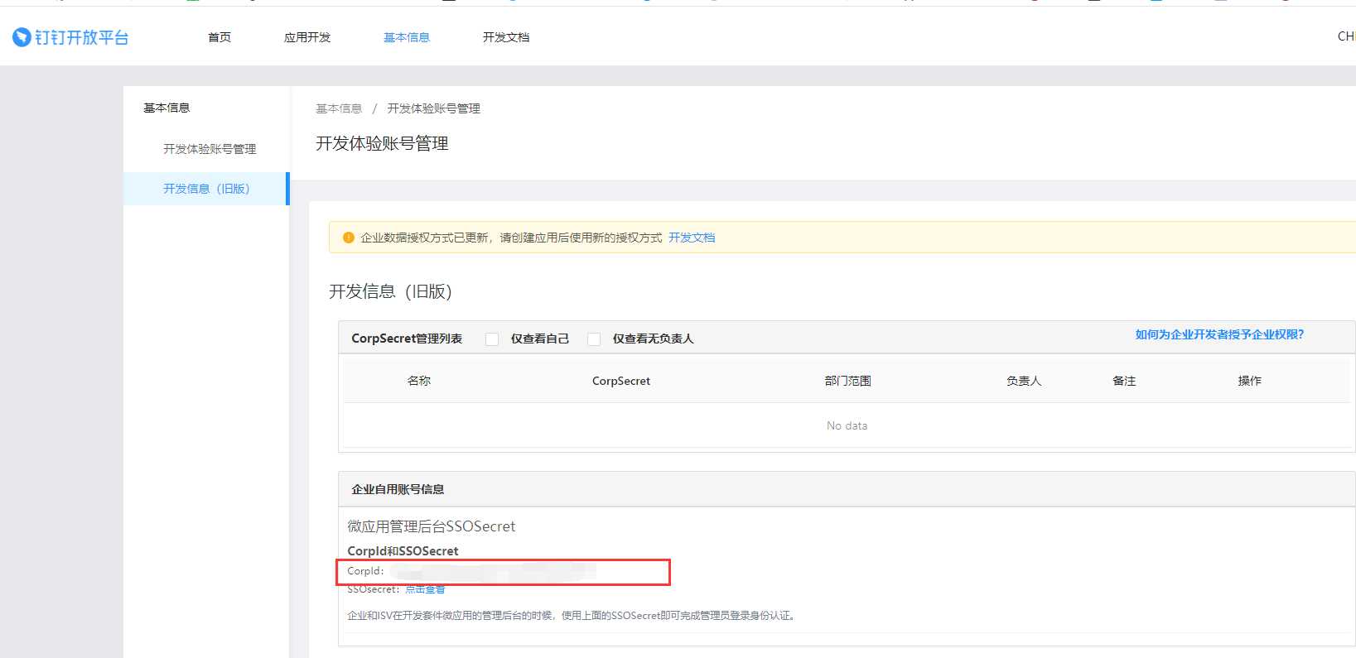
Task: Click the 操作 column header
Action: (x=1249, y=381)
